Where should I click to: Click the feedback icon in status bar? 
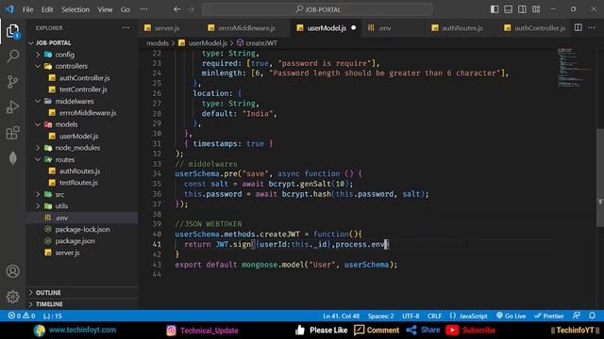577,316
